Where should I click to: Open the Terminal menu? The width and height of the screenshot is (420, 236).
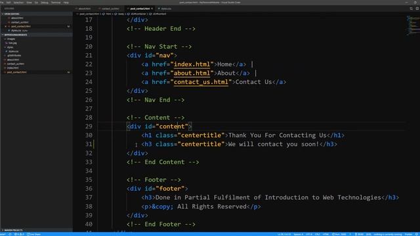tap(56, 3)
